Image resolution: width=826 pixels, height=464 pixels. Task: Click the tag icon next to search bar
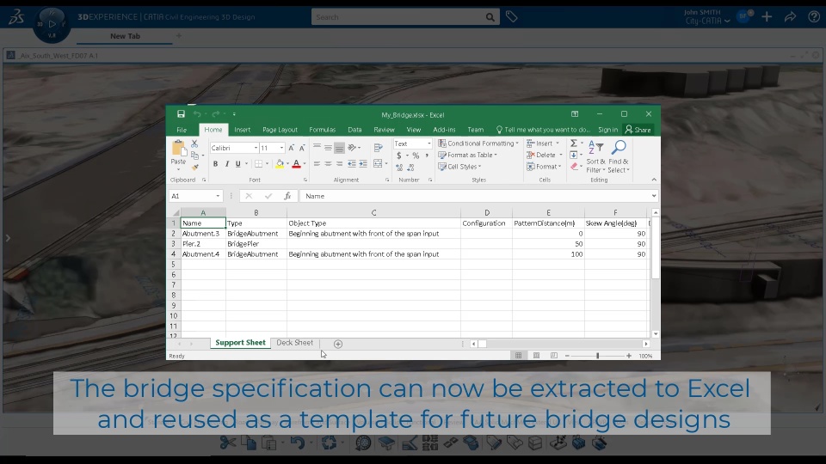511,17
